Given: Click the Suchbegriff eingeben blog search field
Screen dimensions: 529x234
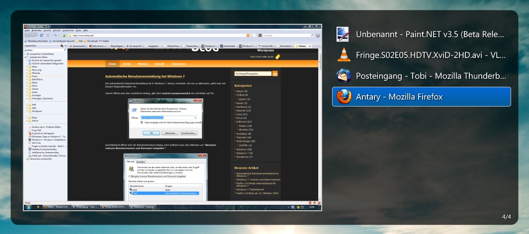Looking at the screenshot, I should pyautogui.click(x=253, y=74).
